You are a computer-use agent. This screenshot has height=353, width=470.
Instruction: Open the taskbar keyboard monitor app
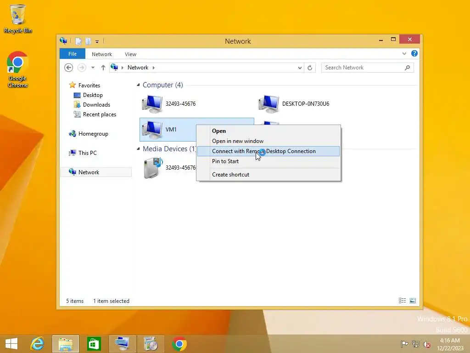point(122,344)
